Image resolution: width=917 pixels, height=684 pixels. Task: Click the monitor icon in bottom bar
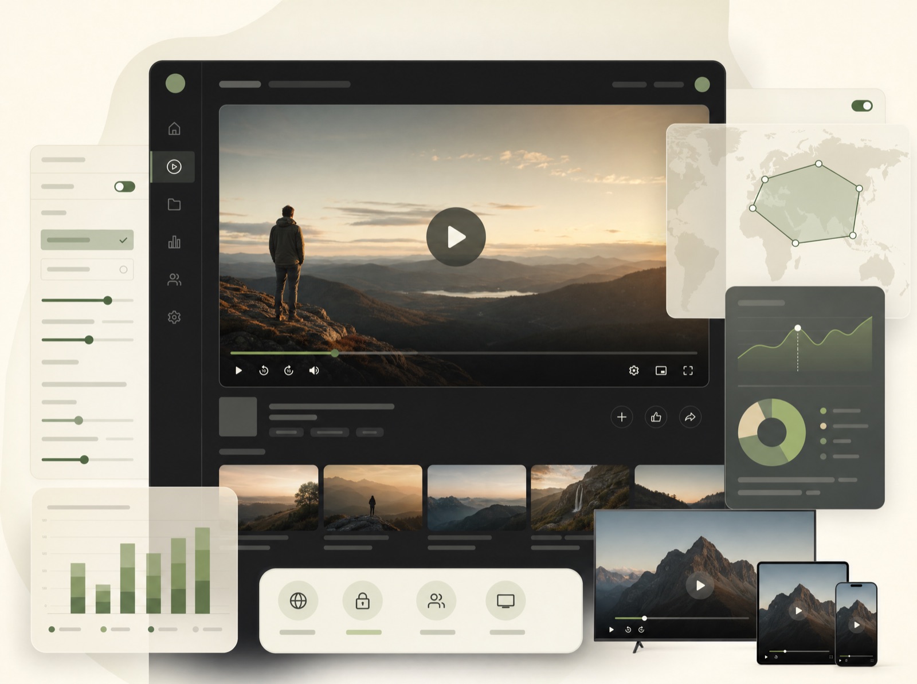pyautogui.click(x=505, y=600)
